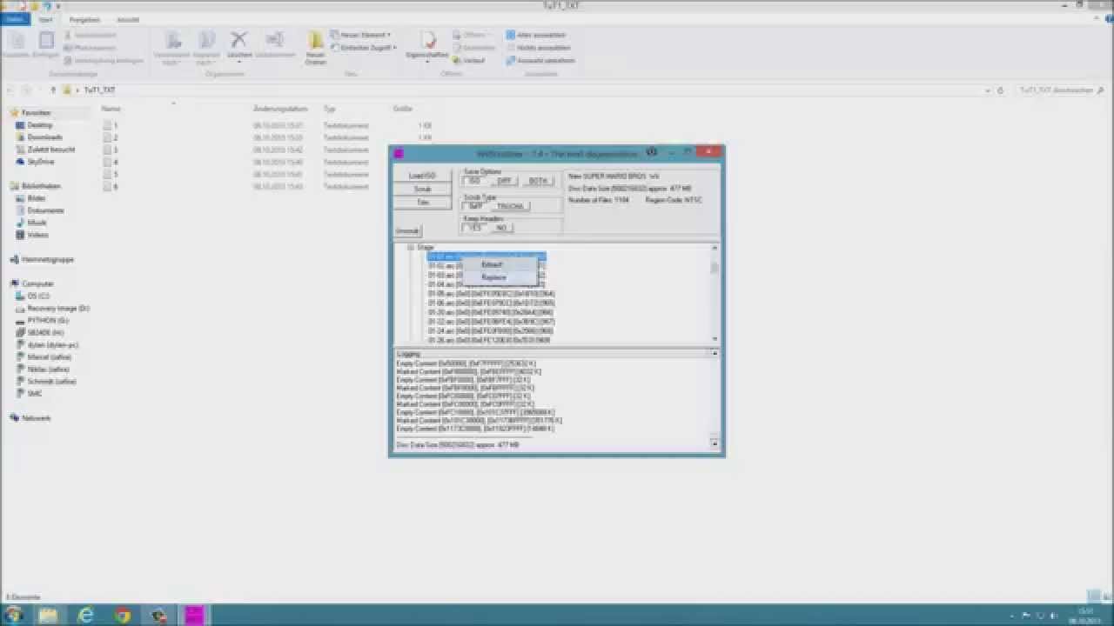Screen dimensions: 1114x626
Task: Select YES under Keep Headers
Action: pos(474,228)
